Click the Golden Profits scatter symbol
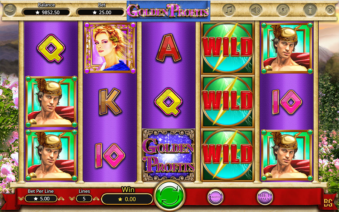339x212 pixels. pos(169,155)
